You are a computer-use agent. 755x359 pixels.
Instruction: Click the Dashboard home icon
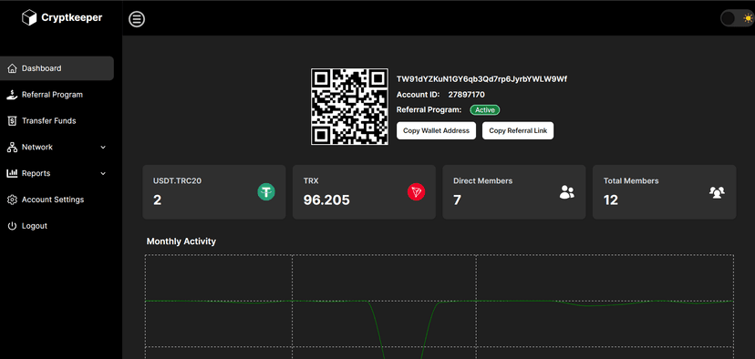(x=12, y=68)
